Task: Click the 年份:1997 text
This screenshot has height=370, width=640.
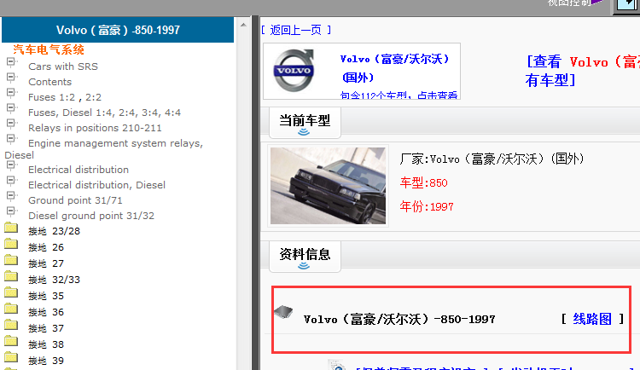Action: pyautogui.click(x=427, y=207)
